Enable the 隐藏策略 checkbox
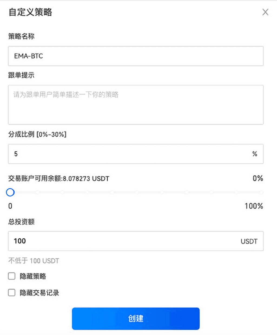This screenshot has width=277, height=335. 12,276
